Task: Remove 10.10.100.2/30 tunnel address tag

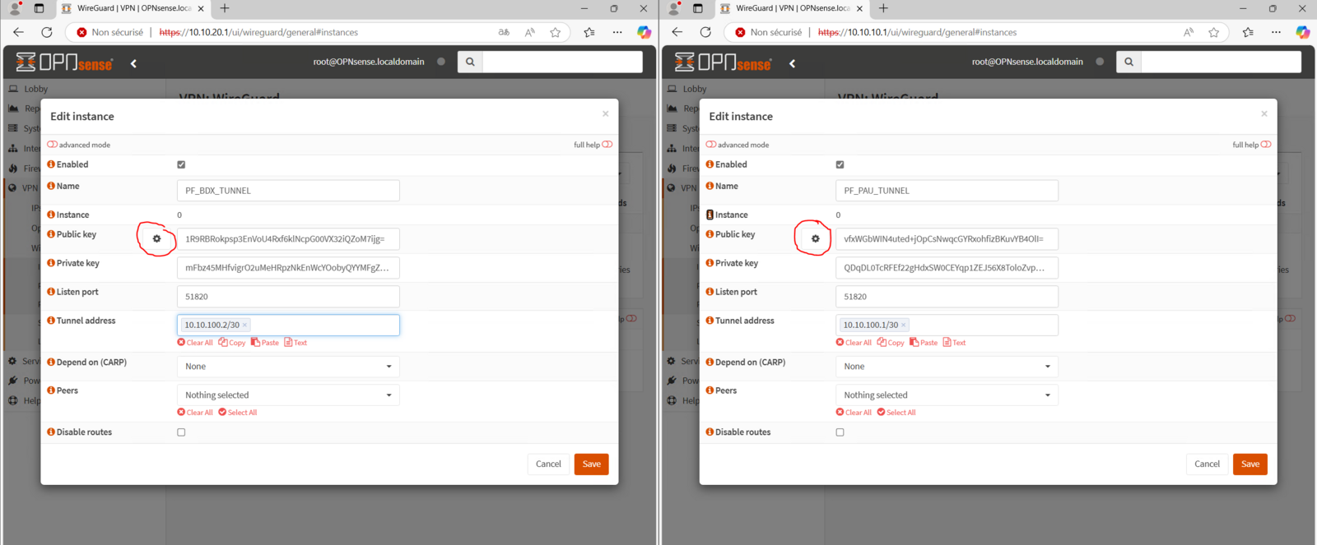Action: [244, 326]
